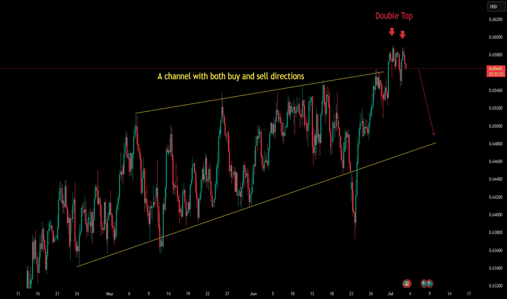Image resolution: width=507 pixels, height=299 pixels.
Task: Click the date label 22 on time axis
Action: 208,294
